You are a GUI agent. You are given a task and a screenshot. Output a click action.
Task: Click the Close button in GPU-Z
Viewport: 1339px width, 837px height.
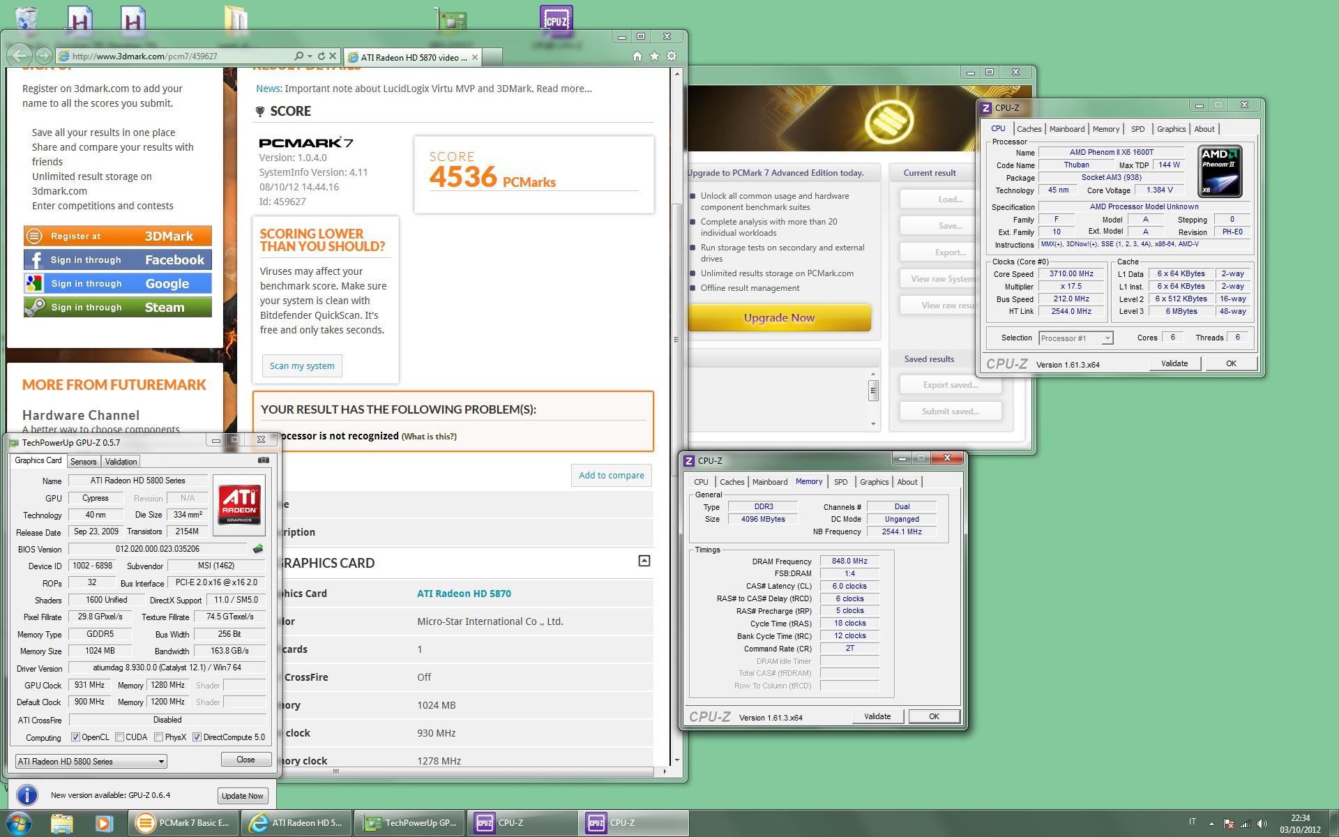click(x=245, y=760)
